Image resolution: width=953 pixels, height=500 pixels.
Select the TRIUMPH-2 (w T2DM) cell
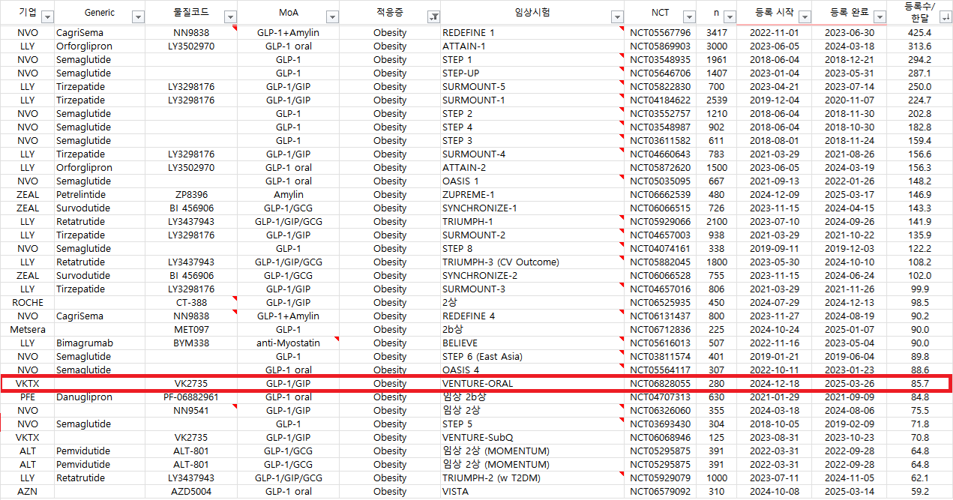(533, 478)
